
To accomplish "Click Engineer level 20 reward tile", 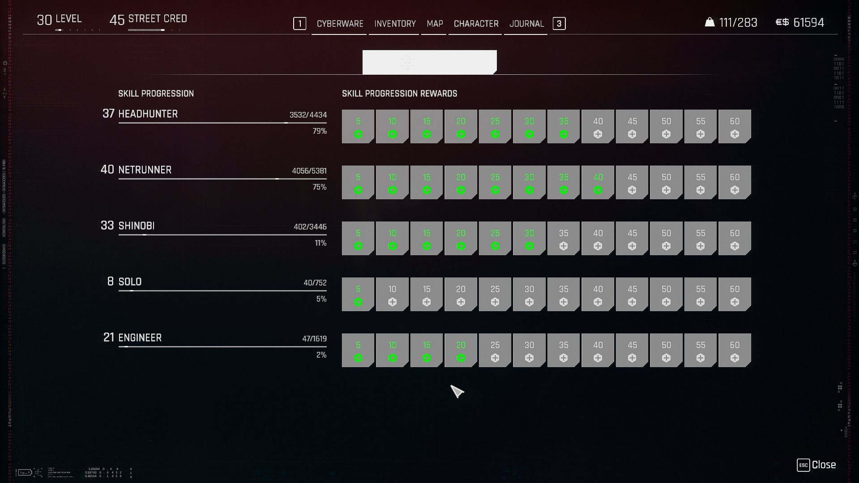I will tap(461, 350).
